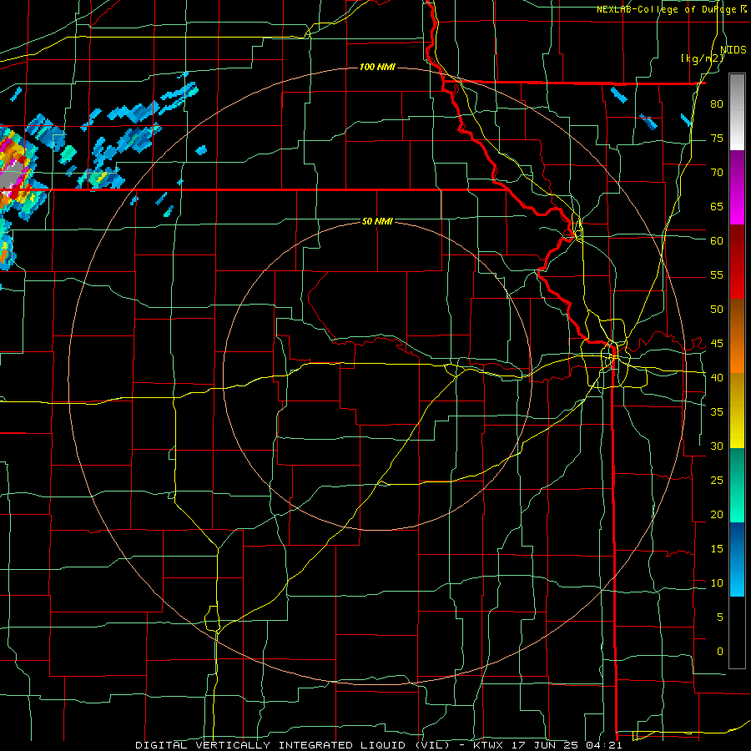Click the 35 value on the color scale
The image size is (751, 751).
(x=717, y=412)
